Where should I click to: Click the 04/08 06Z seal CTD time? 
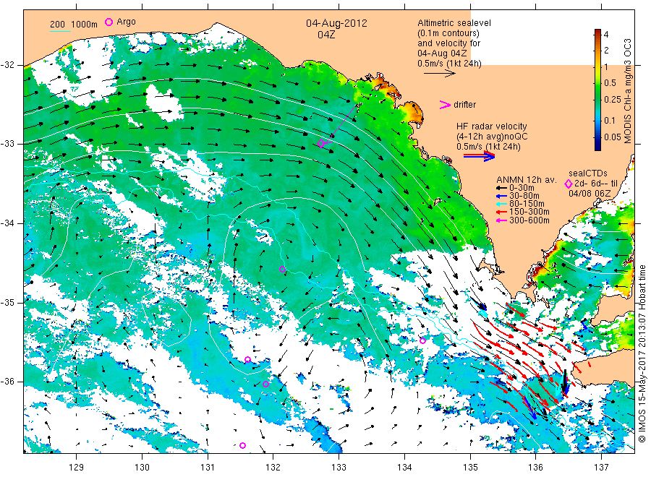point(590,193)
